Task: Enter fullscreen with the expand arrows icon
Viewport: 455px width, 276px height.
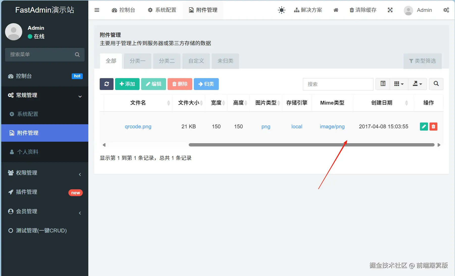Action: tap(390, 10)
